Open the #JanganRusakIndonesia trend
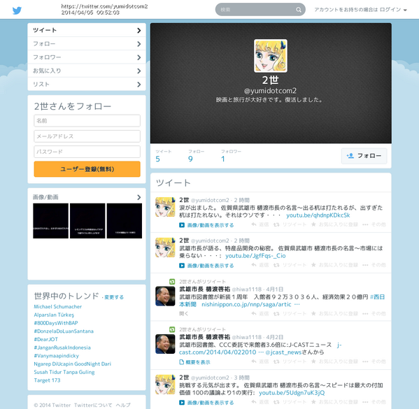Screen dimensions: 419x409 tap(62, 347)
